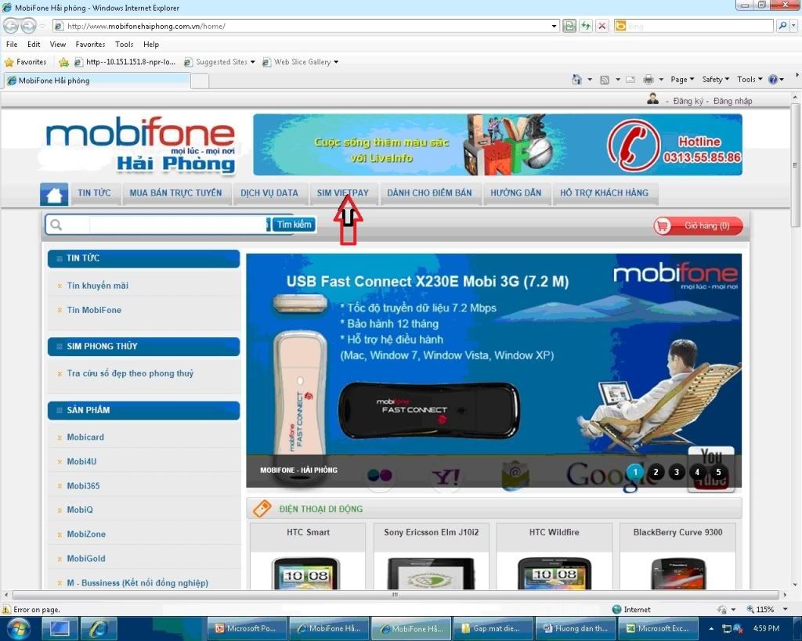Click the IE Home toolbar icon
The height and width of the screenshot is (641, 802).
[x=577, y=79]
